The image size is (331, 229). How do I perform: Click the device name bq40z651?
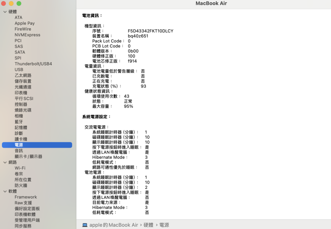[x=138, y=36]
